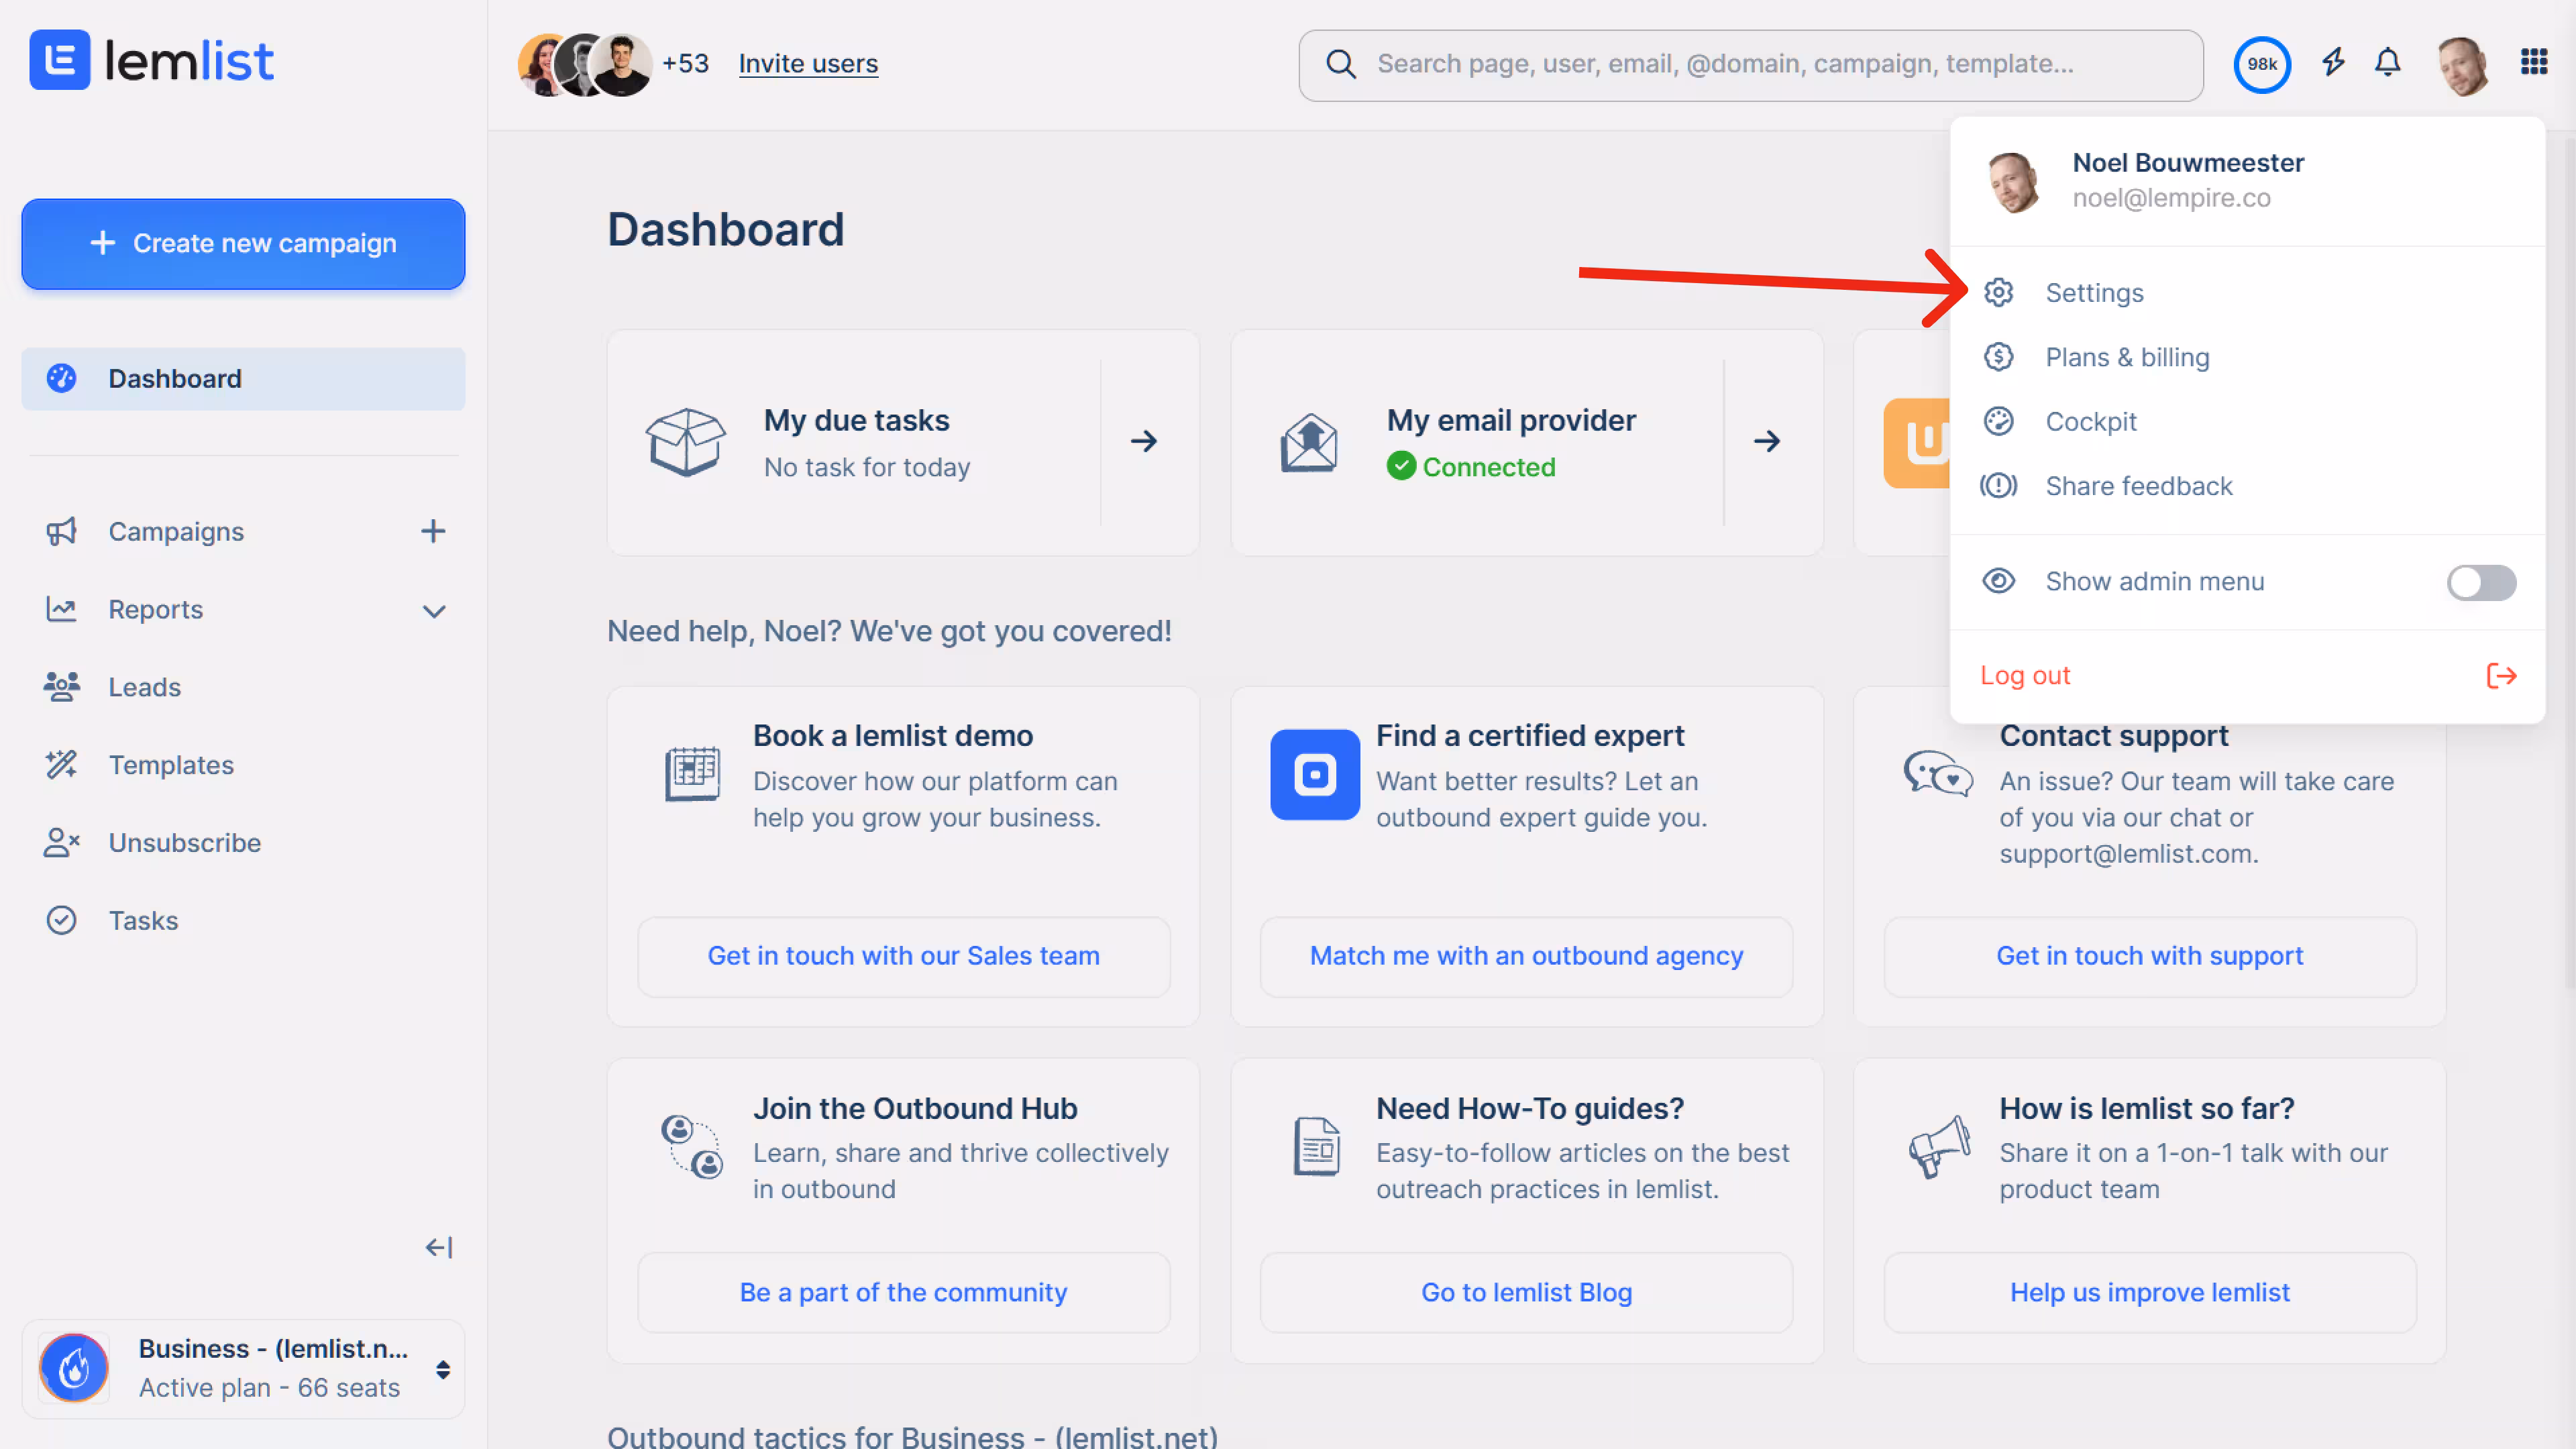This screenshot has height=1449, width=2576.
Task: Open the apps grid menu
Action: [2534, 63]
